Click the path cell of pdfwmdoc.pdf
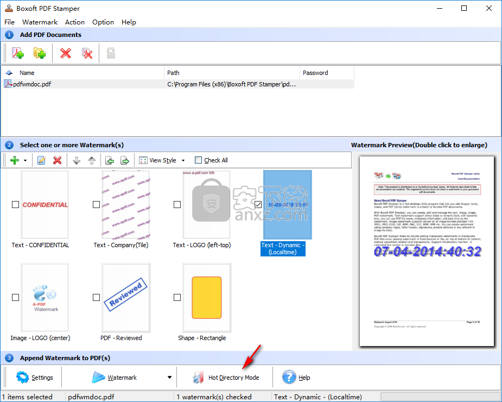Viewport: 502px width, 402px height. click(232, 84)
